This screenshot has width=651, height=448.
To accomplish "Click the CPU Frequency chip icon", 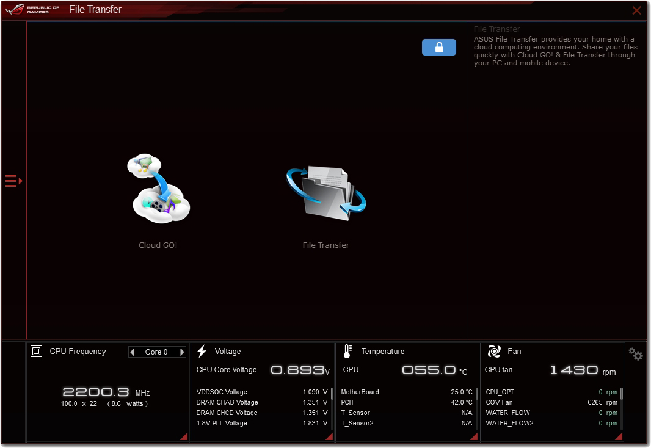I will (x=37, y=352).
